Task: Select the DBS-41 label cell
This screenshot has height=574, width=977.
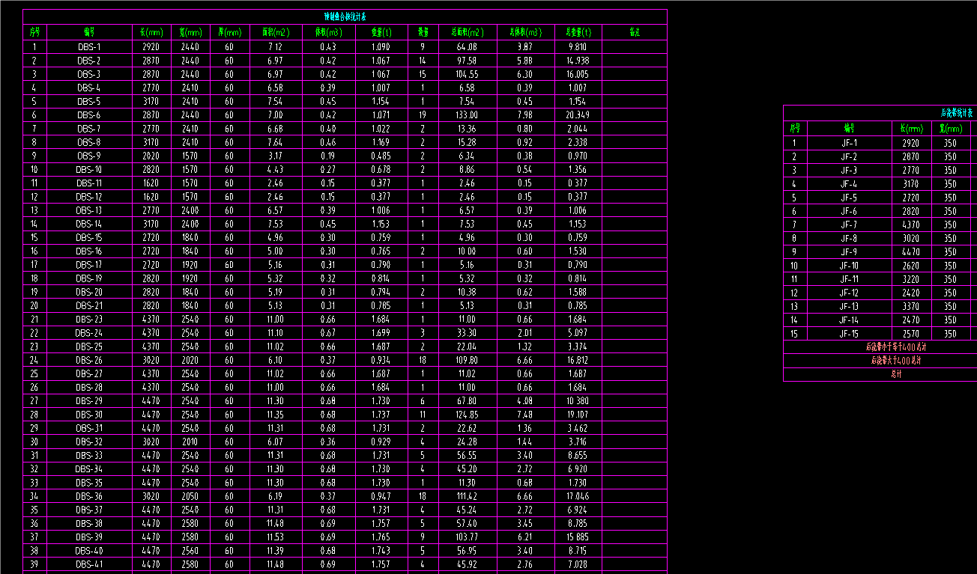Action: pyautogui.click(x=89, y=564)
